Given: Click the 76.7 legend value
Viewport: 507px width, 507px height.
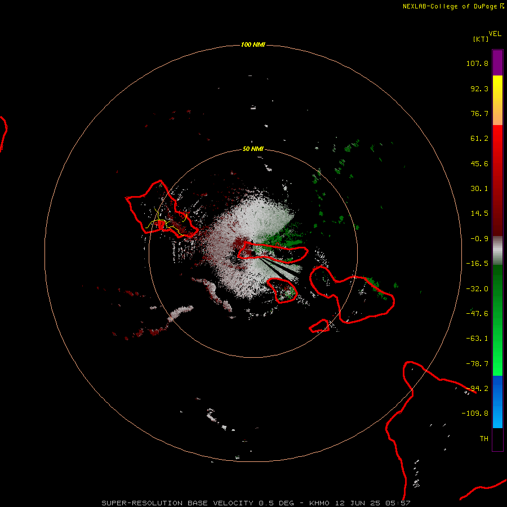Looking at the screenshot, I should pyautogui.click(x=479, y=113).
